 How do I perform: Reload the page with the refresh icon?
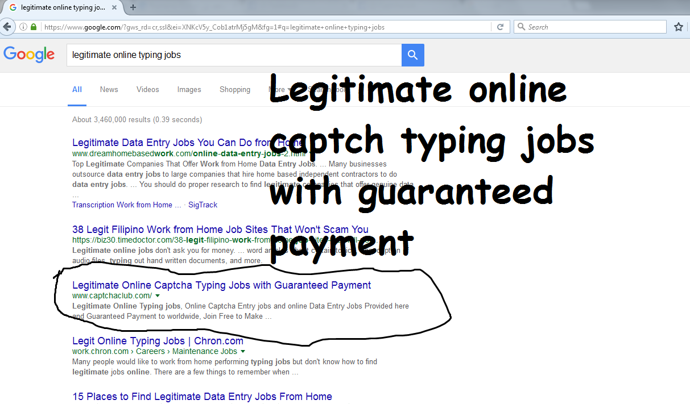(500, 27)
